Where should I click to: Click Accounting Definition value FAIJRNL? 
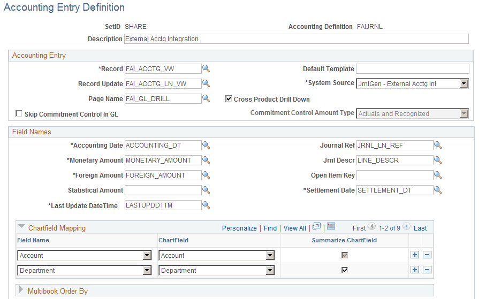pos(370,27)
